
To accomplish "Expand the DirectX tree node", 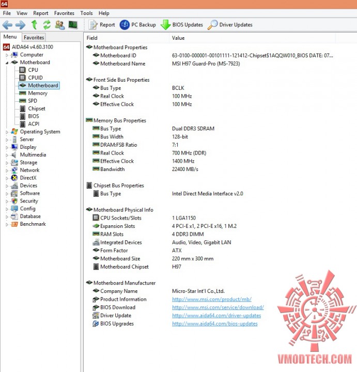I will point(7,178).
